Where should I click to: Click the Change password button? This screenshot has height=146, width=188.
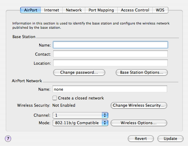tap(79, 73)
